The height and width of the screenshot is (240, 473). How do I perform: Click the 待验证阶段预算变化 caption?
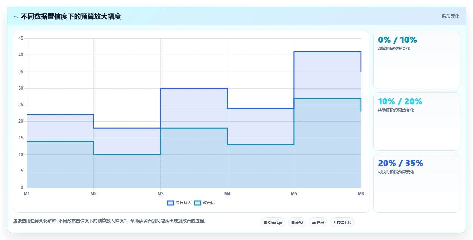click(x=396, y=110)
